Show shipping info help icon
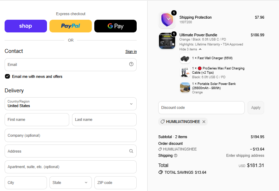This screenshot has width=279, height=191. (x=176, y=156)
